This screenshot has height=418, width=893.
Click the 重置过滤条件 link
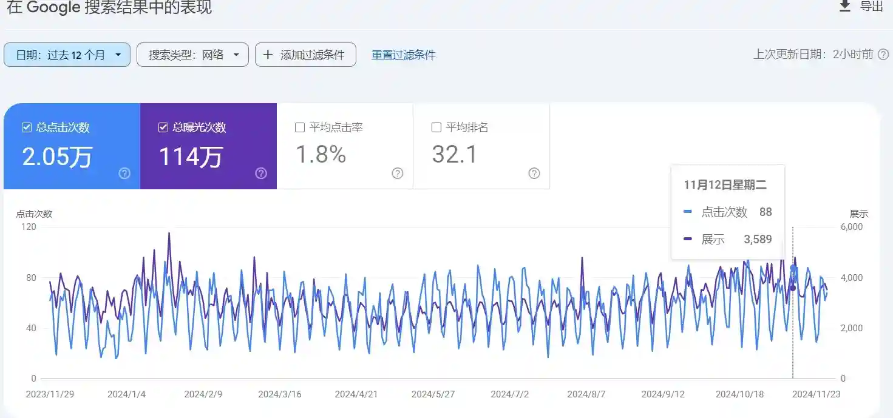tap(403, 54)
